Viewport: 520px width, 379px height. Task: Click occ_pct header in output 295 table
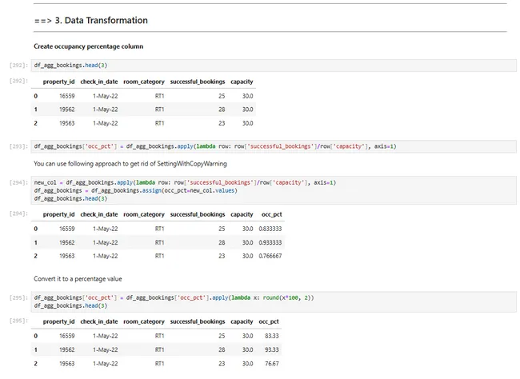point(269,321)
